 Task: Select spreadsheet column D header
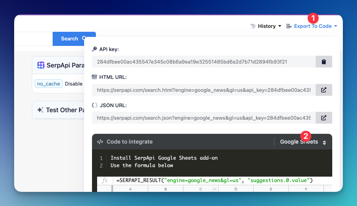pyautogui.click(x=236, y=189)
